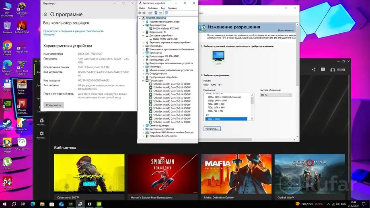Image resolution: width=370 pixels, height=208 pixels.
Task: Open Counter-Strike 2 desktop shortcut
Action: pos(22,126)
